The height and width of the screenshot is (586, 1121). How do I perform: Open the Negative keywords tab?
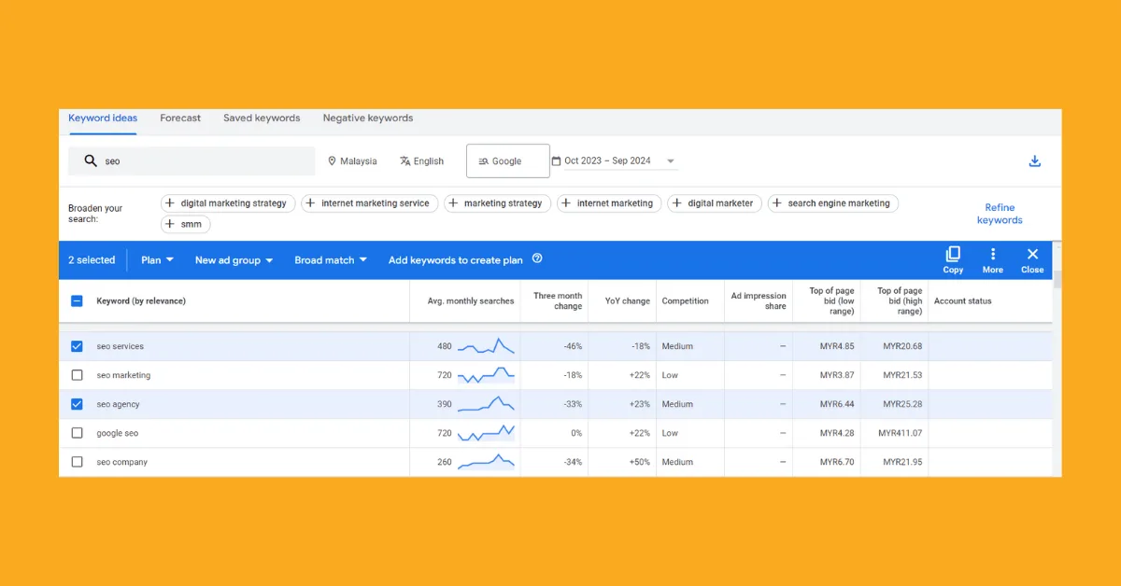pos(368,119)
